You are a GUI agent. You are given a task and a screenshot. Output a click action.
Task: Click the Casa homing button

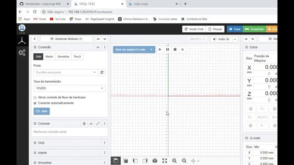pos(235,29)
